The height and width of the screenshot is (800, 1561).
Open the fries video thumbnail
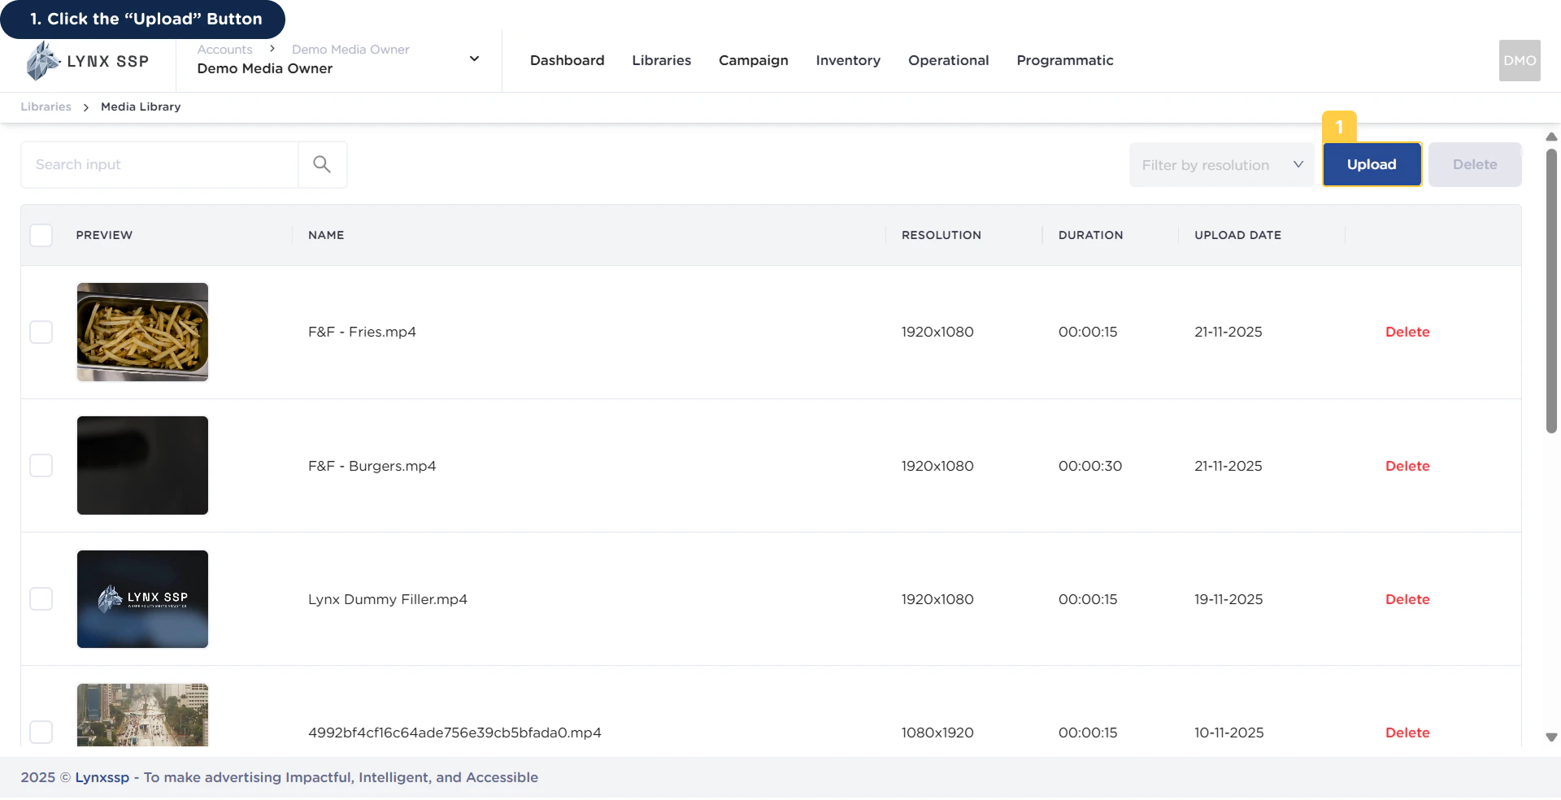click(x=142, y=332)
